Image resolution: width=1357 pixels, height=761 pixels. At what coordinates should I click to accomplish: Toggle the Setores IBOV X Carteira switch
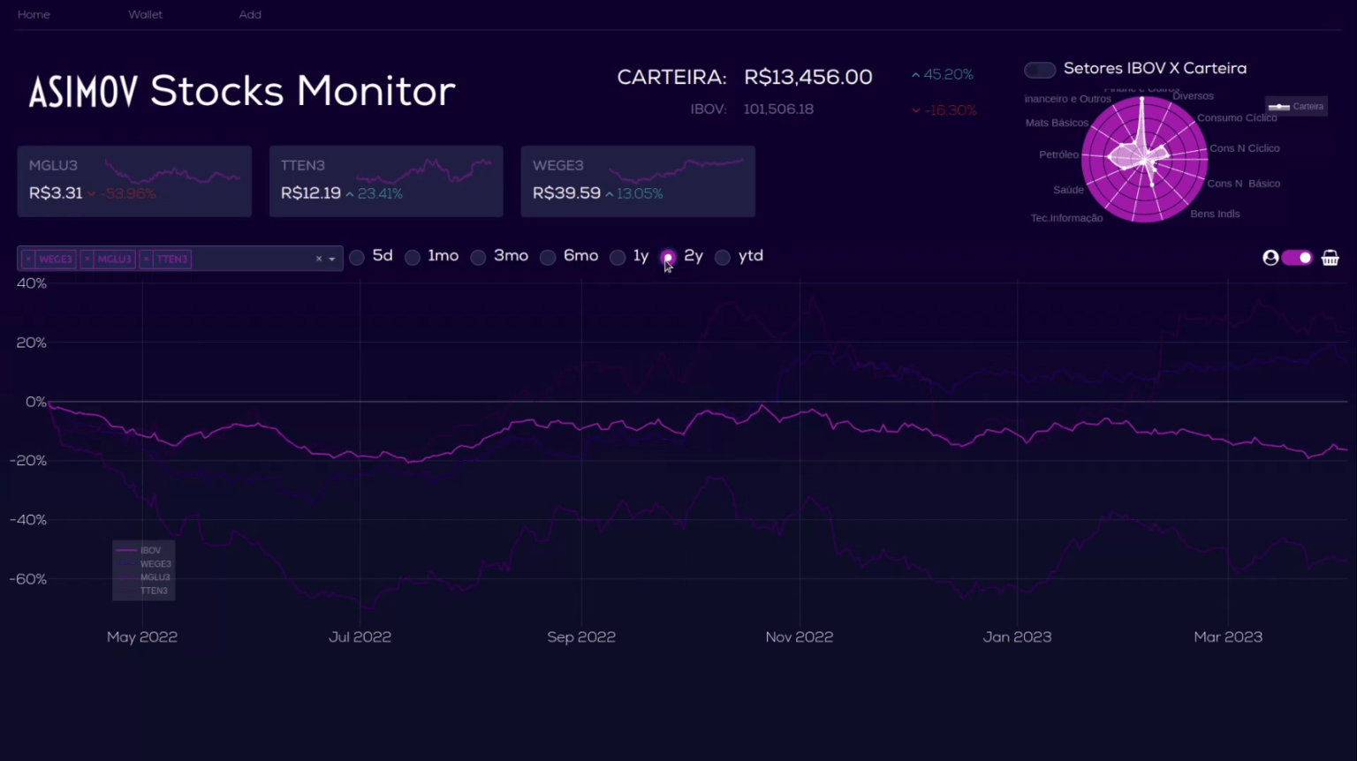click(x=1040, y=70)
